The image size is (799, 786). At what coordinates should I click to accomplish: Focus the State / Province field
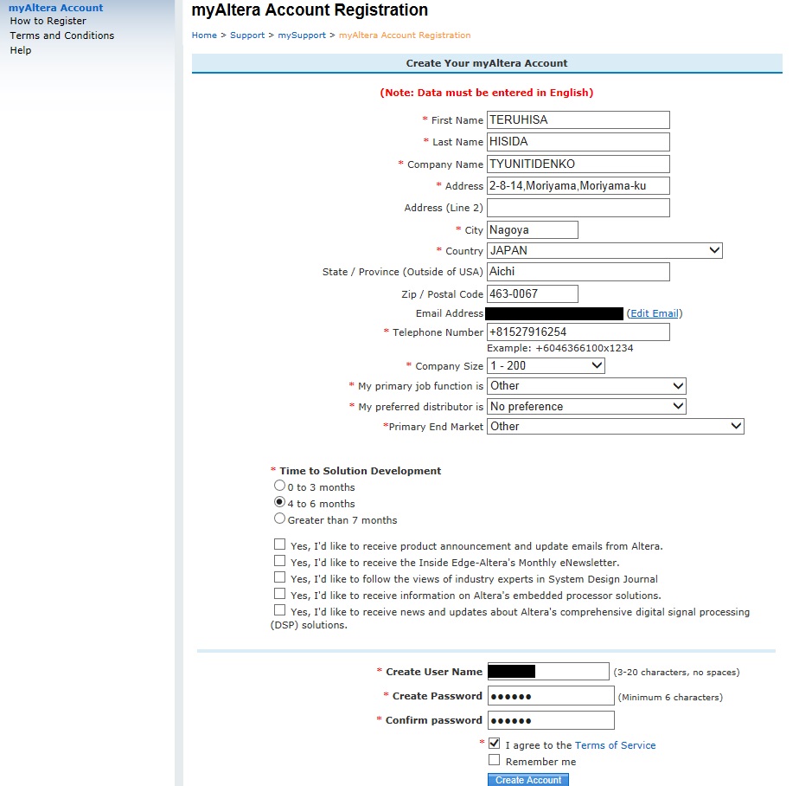pos(578,272)
